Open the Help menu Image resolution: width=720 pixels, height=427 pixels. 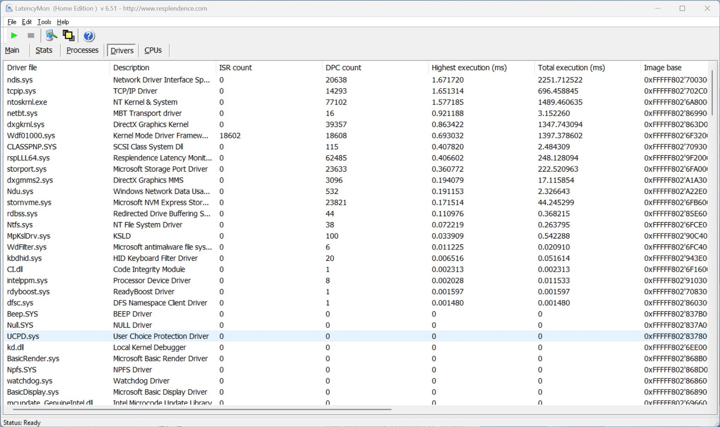pos(63,22)
